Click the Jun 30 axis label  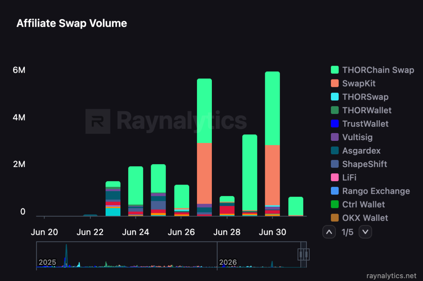click(x=273, y=232)
